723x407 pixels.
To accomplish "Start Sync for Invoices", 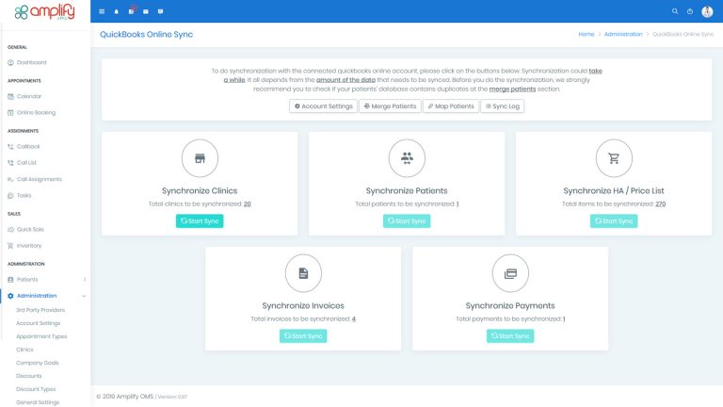I will click(303, 336).
